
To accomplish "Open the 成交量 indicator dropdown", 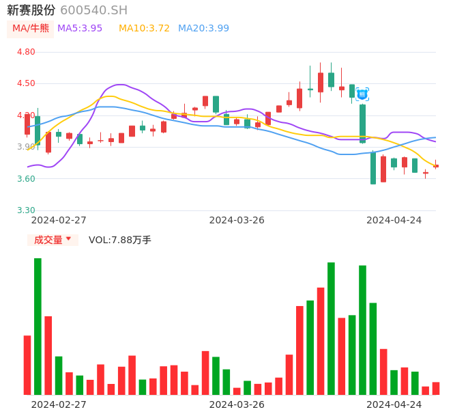I will coord(53,240).
